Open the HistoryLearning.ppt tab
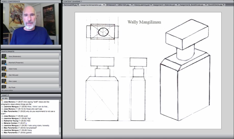 coord(143,5)
